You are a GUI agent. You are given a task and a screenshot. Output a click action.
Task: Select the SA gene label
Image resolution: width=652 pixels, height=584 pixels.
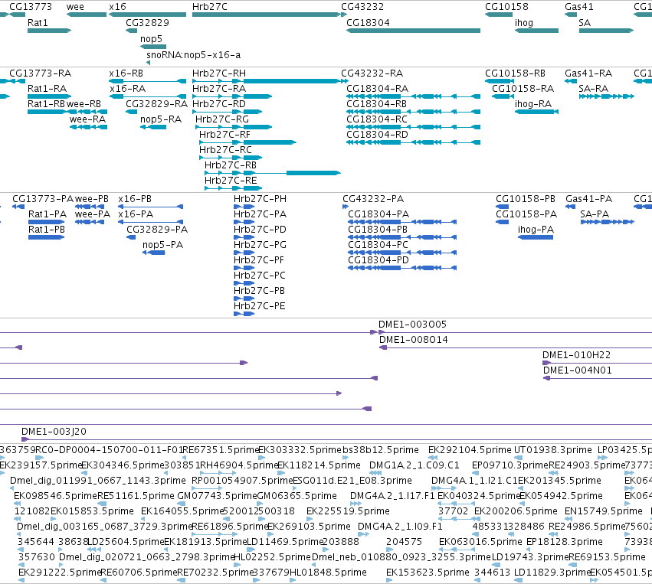pos(585,22)
